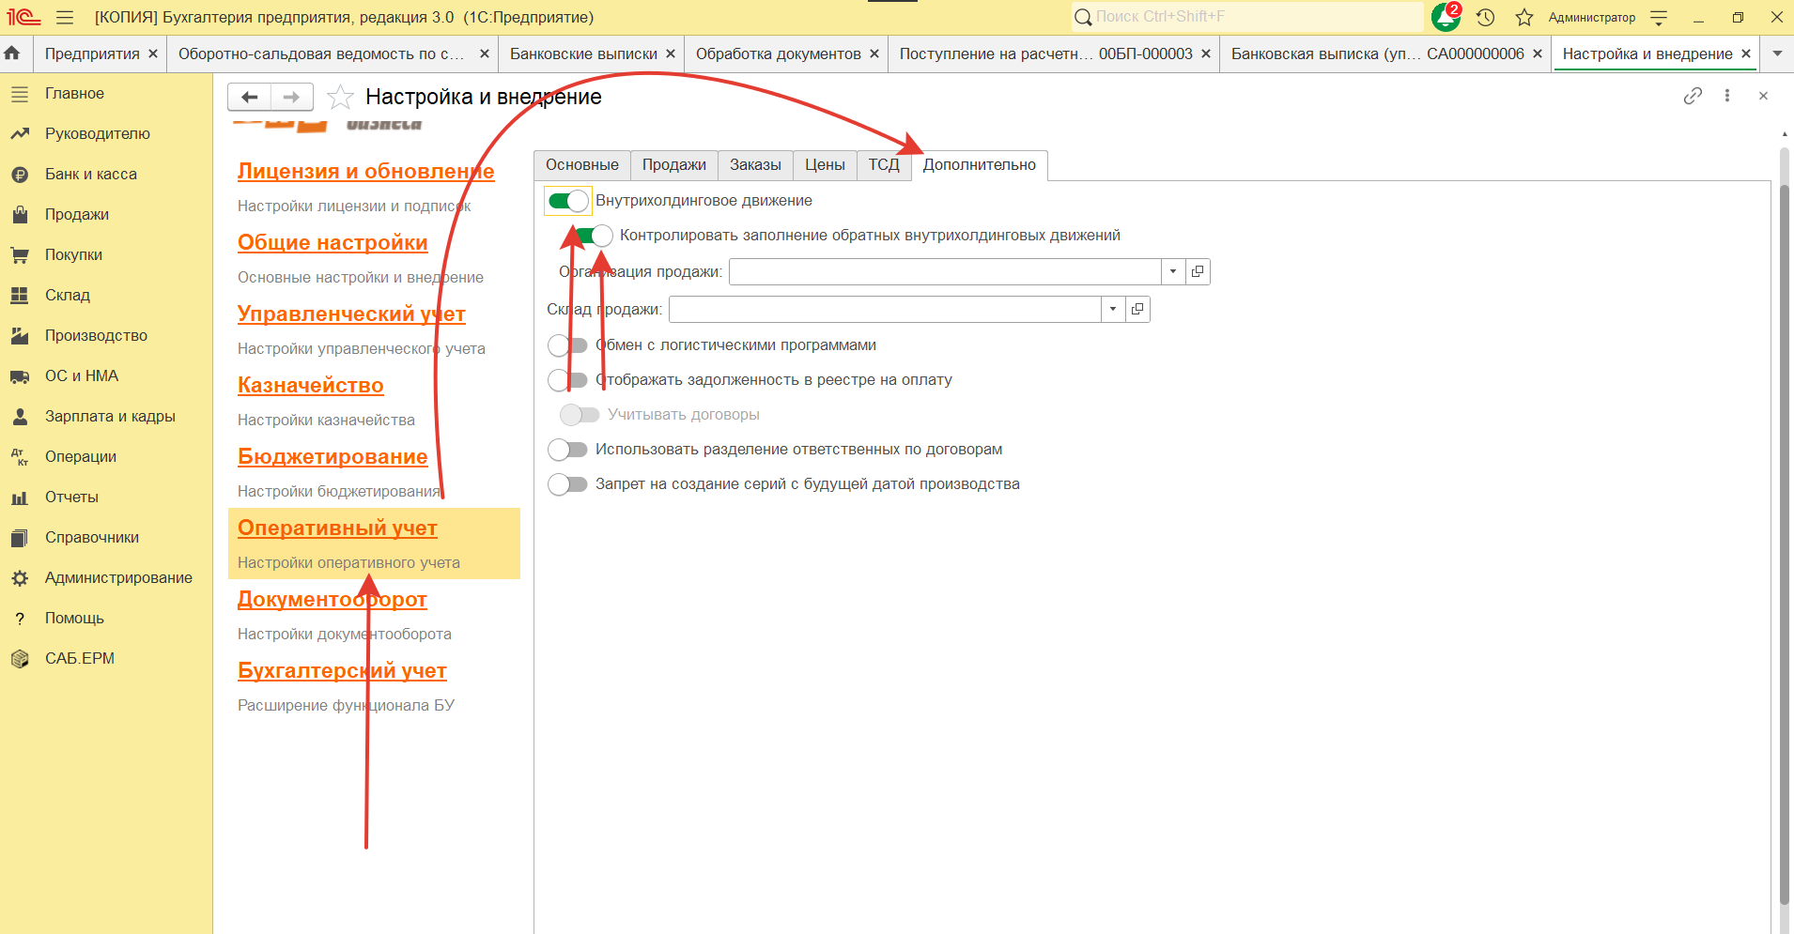Open favorites star in title bar

[1524, 17]
